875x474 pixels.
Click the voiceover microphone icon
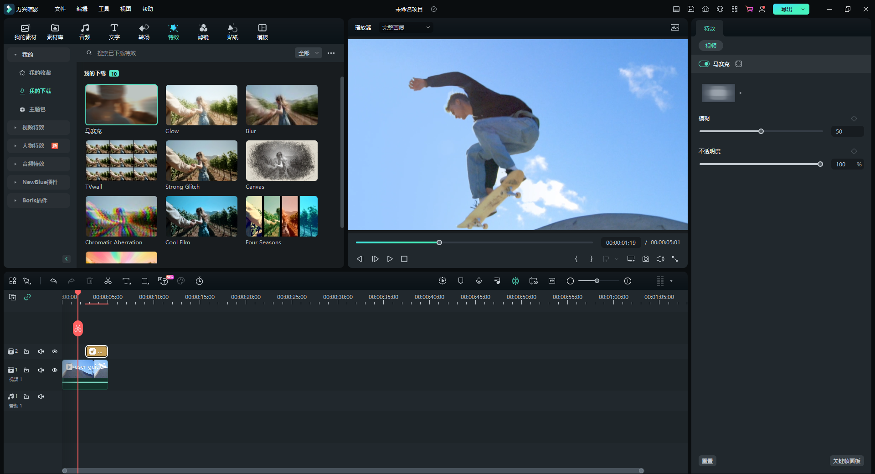[x=479, y=281]
